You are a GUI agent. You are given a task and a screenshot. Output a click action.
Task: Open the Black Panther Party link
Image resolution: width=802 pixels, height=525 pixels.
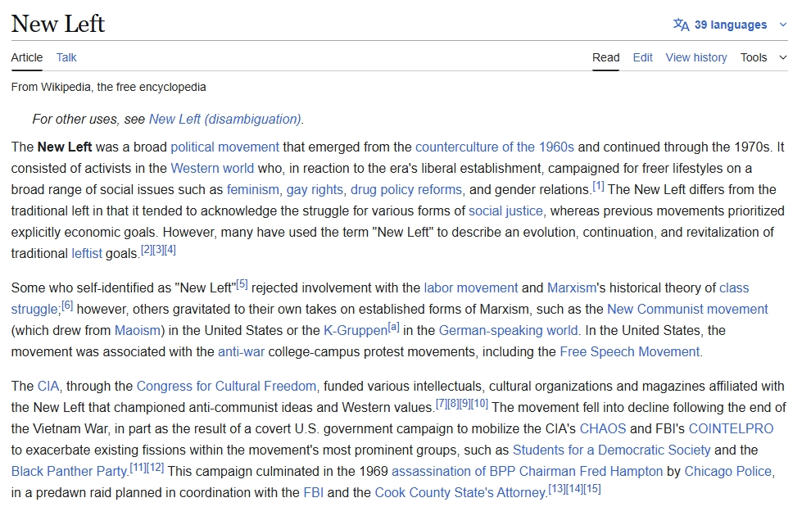pos(69,471)
